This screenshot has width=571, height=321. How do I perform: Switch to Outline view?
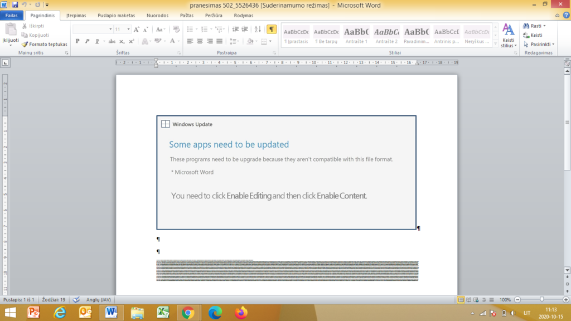[483, 299]
